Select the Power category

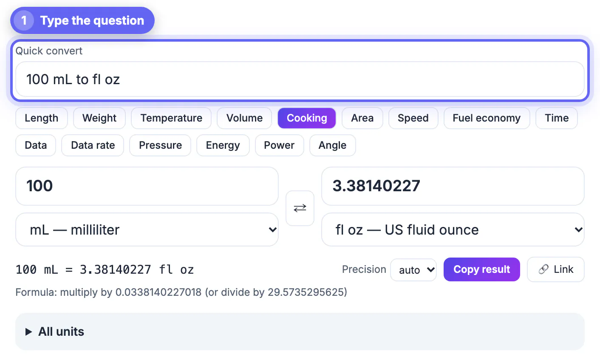point(279,145)
